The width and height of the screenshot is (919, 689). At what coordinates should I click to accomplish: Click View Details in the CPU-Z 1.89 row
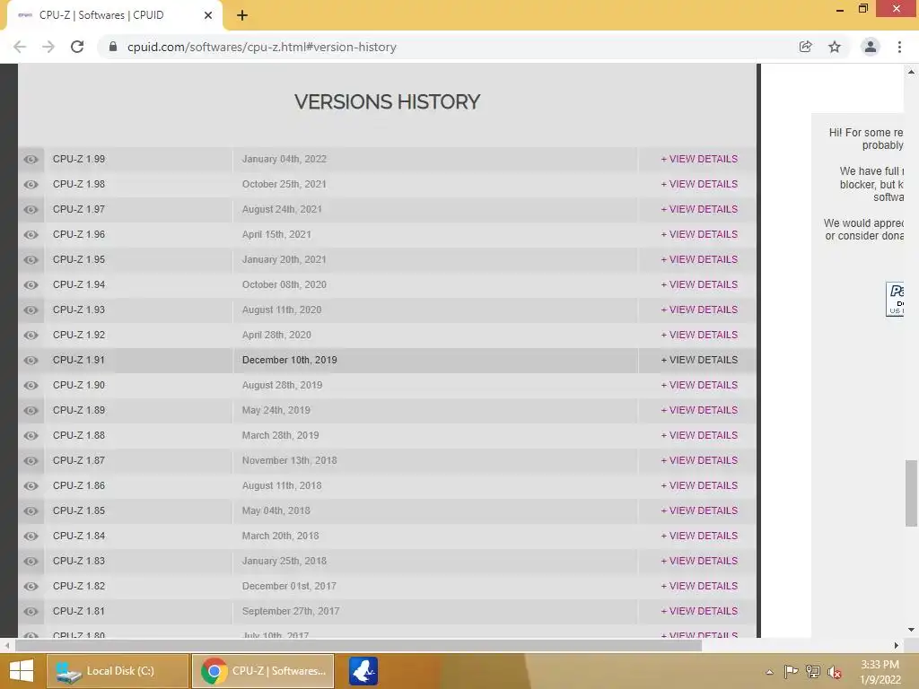tap(699, 411)
